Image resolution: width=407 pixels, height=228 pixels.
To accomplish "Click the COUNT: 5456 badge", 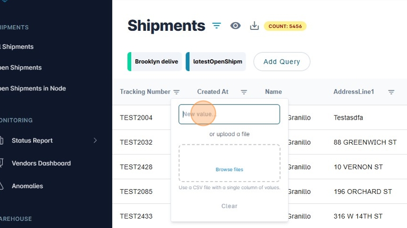I will click(x=285, y=26).
